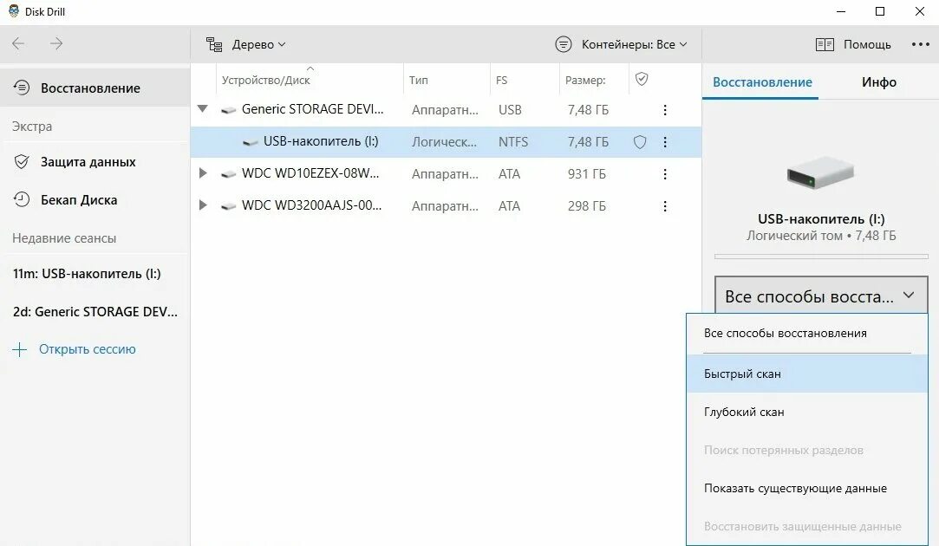Expand the WDC WD3200AAJS-00... disk
Screen dimensions: 939x546
click(x=202, y=205)
